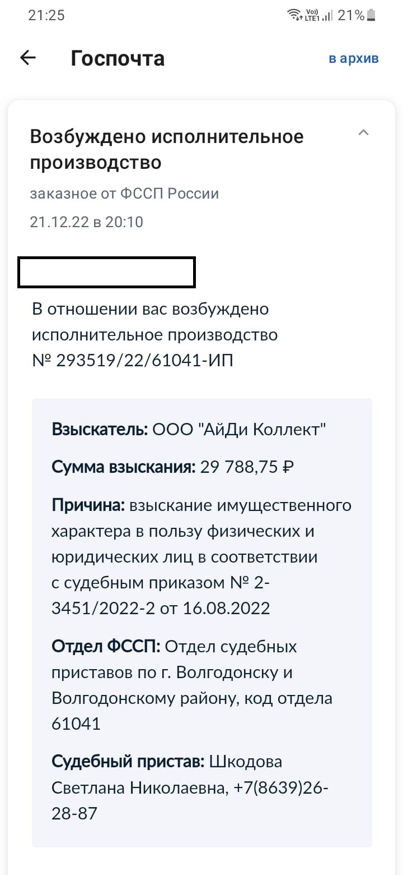The image size is (403, 875).
Task: Tap the 'заказное от ФССП России' sender line
Action: 124,194
